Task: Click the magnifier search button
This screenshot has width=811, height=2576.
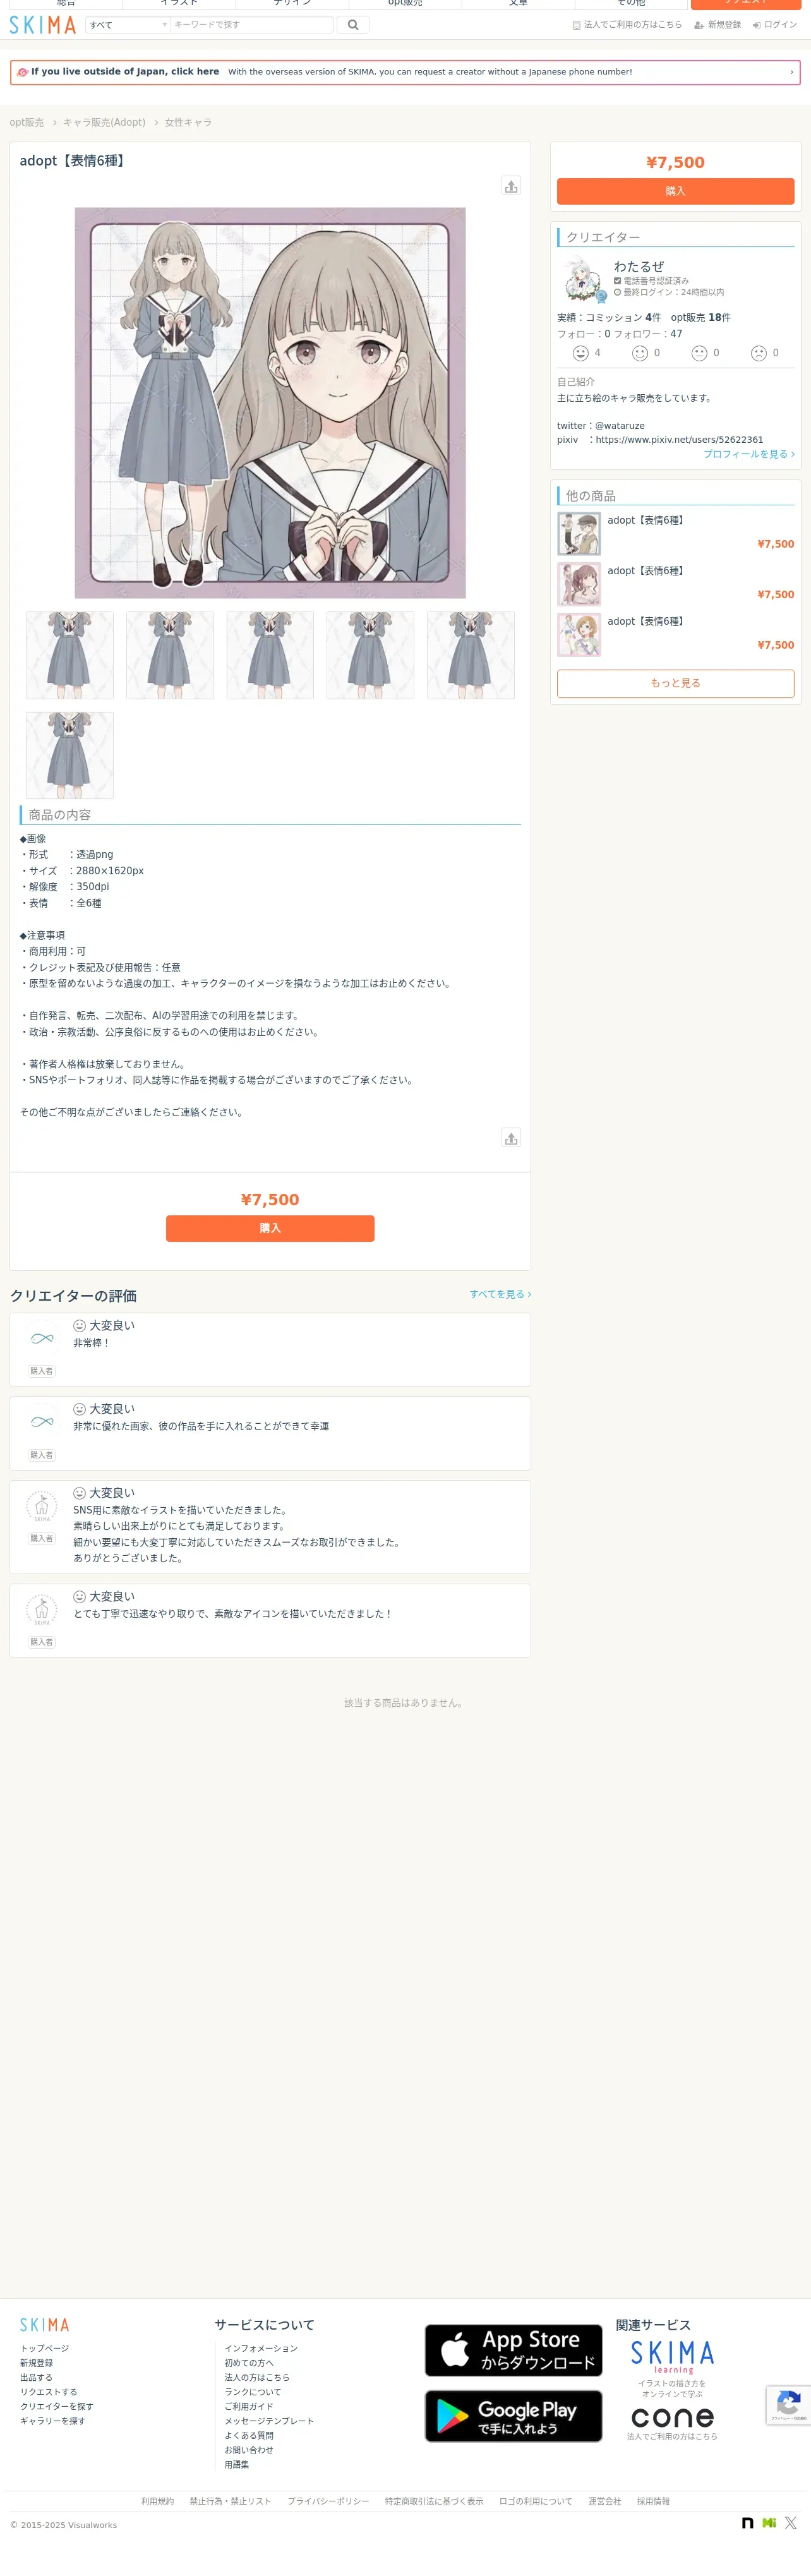Action: coord(353,25)
